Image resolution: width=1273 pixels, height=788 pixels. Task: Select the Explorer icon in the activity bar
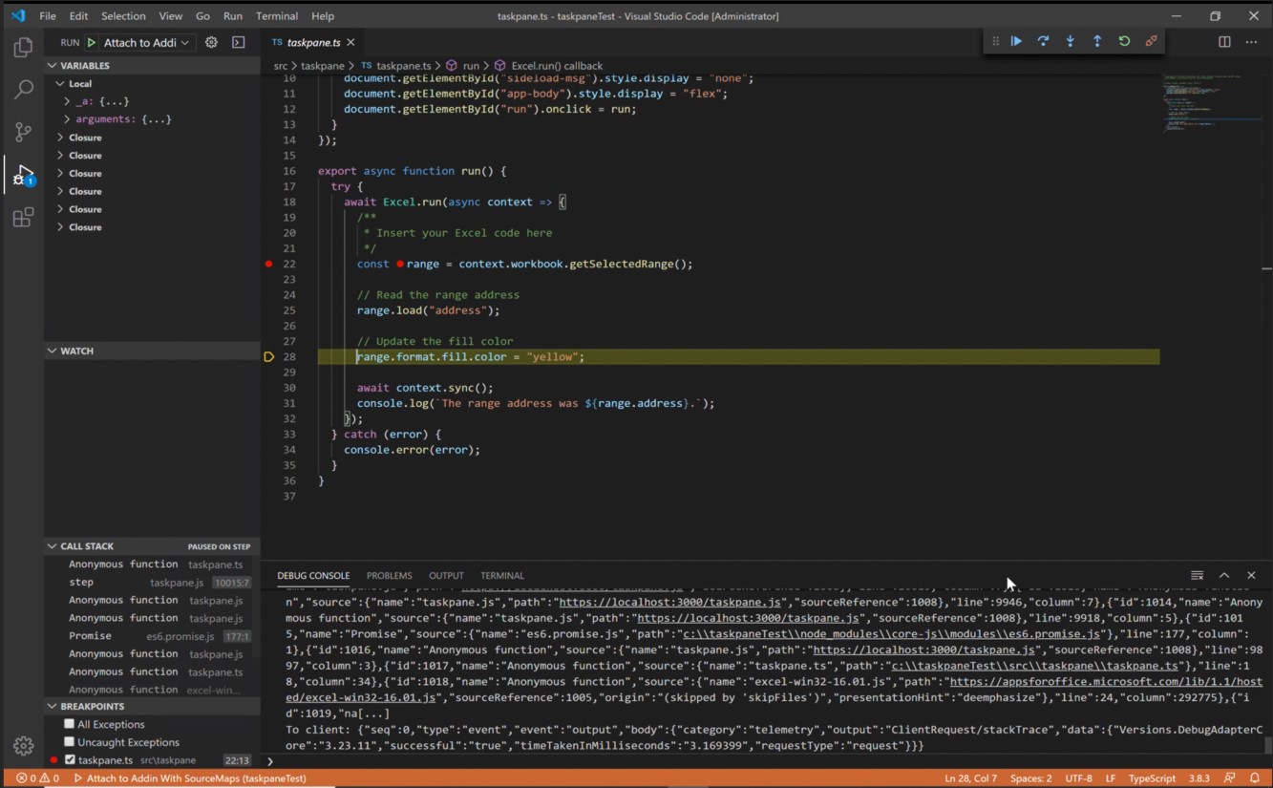[23, 48]
